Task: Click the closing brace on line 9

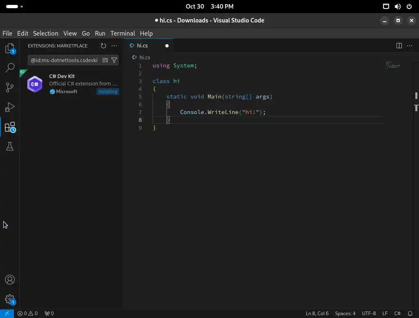Action: pos(154,128)
